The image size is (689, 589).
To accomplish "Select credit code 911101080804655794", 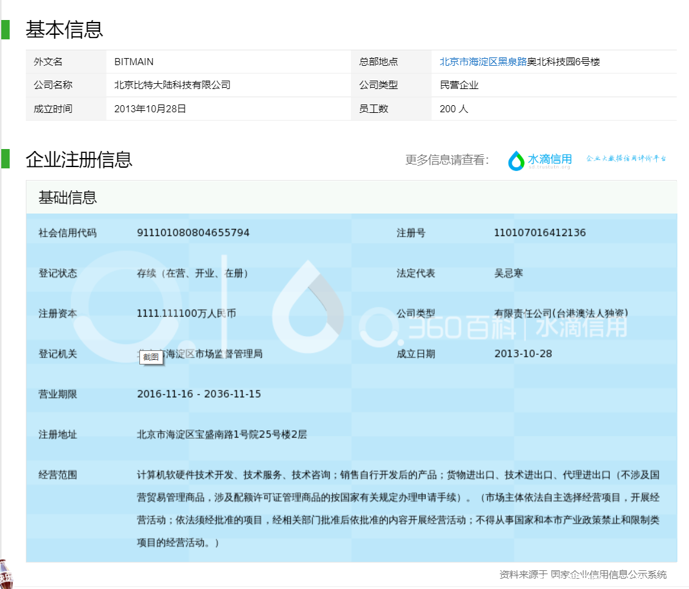I will click(x=194, y=232).
